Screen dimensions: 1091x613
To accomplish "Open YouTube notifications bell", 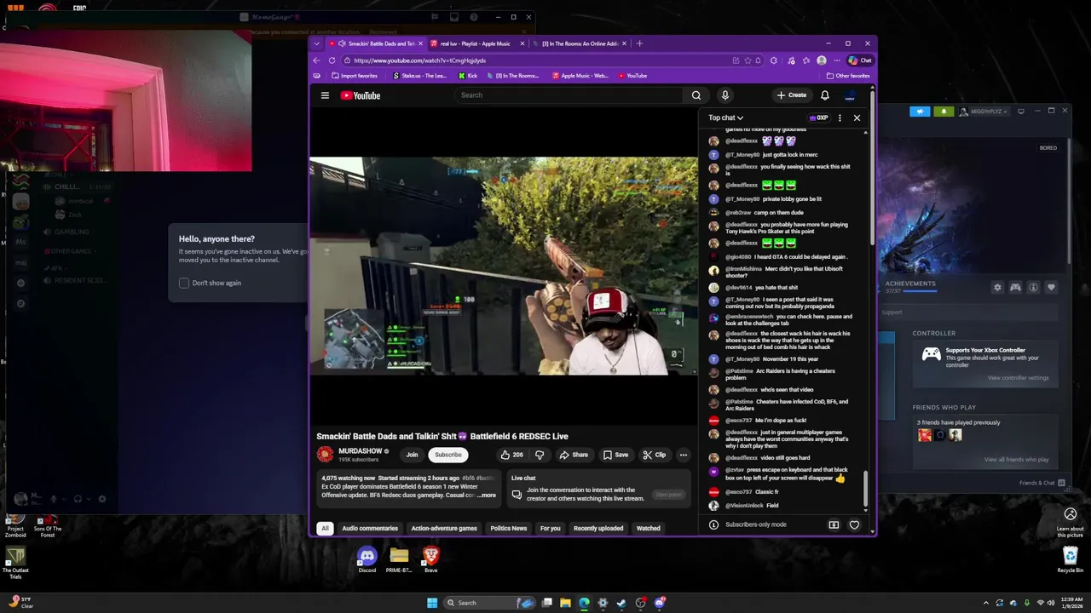I will point(824,95).
